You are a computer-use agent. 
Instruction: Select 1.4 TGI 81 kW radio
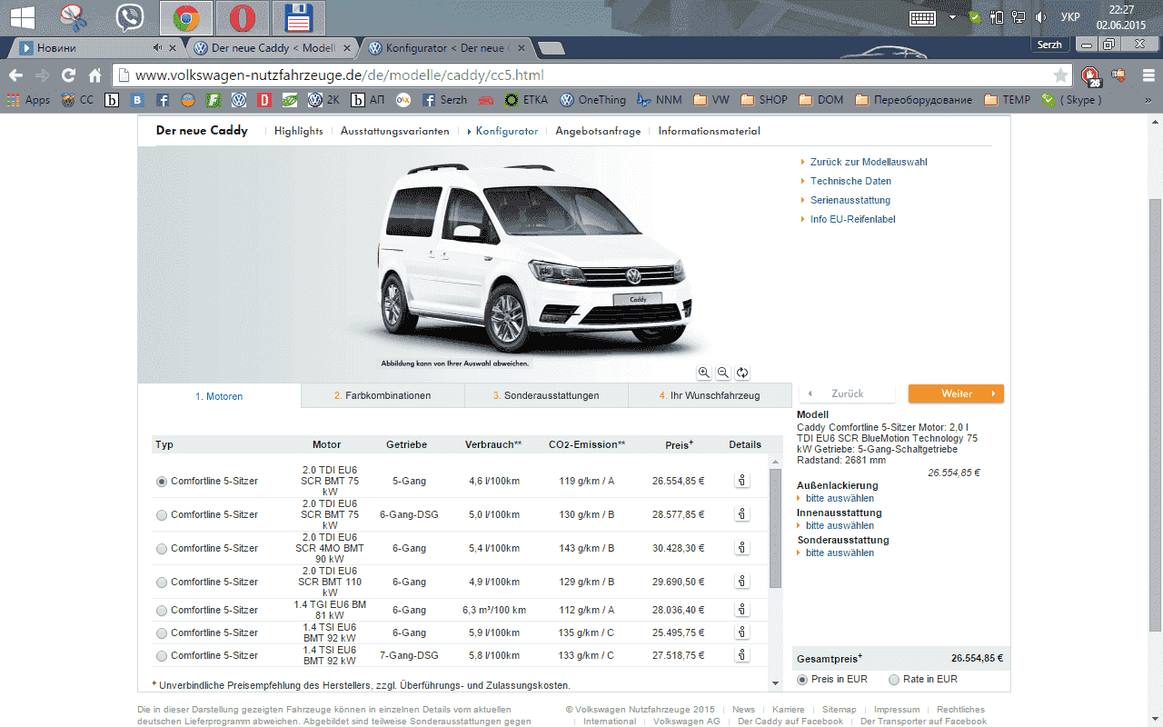pos(162,611)
